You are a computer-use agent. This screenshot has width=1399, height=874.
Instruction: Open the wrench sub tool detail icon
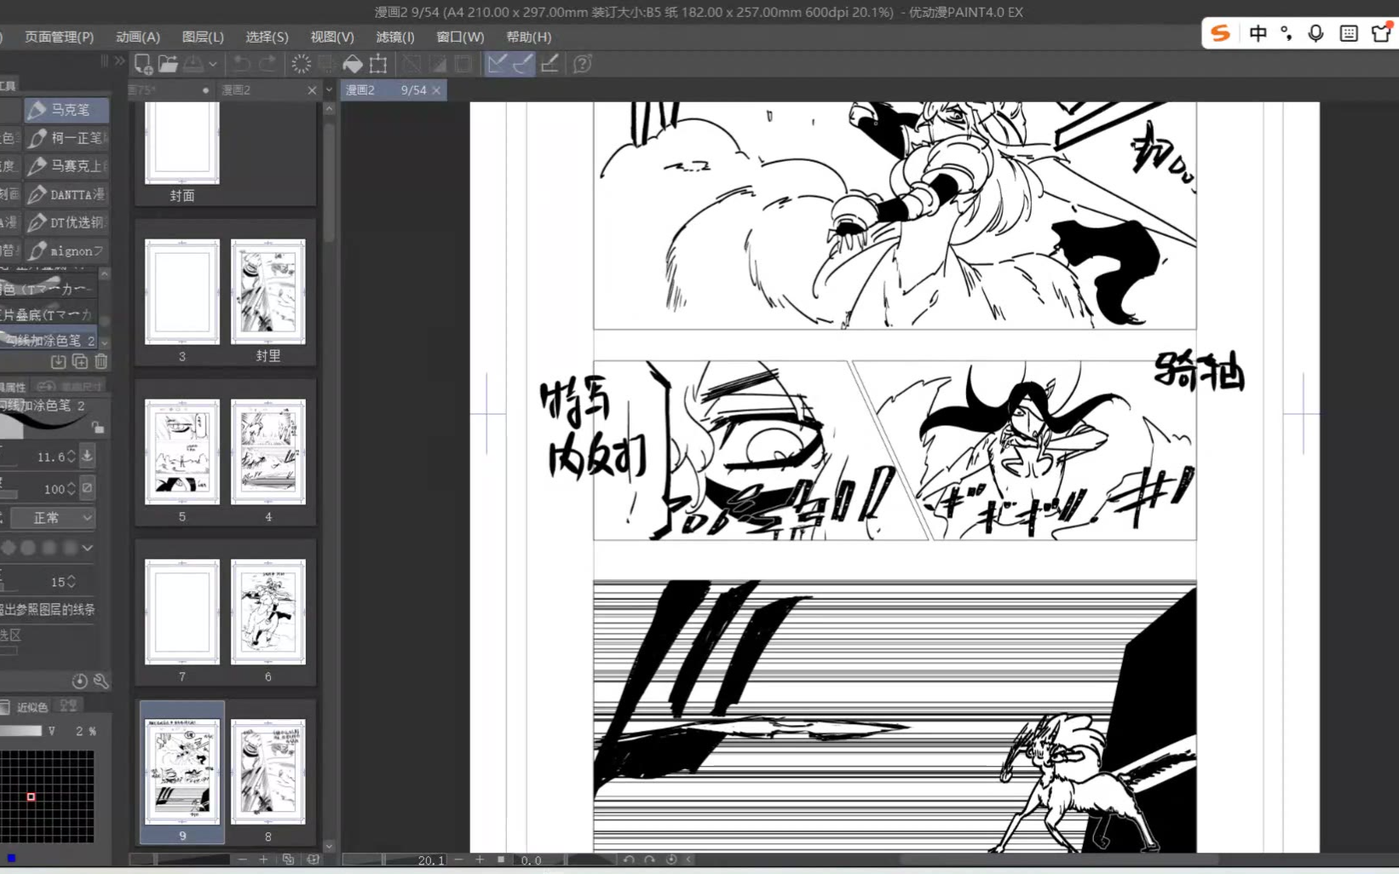[101, 681]
